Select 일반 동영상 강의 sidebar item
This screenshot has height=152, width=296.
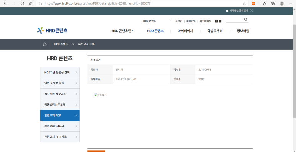point(60,83)
